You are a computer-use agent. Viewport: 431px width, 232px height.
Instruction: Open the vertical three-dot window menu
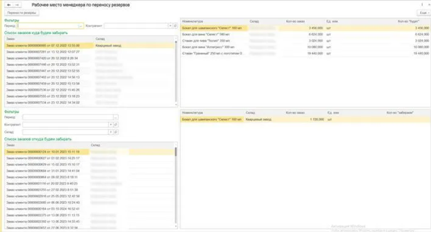coord(422,5)
